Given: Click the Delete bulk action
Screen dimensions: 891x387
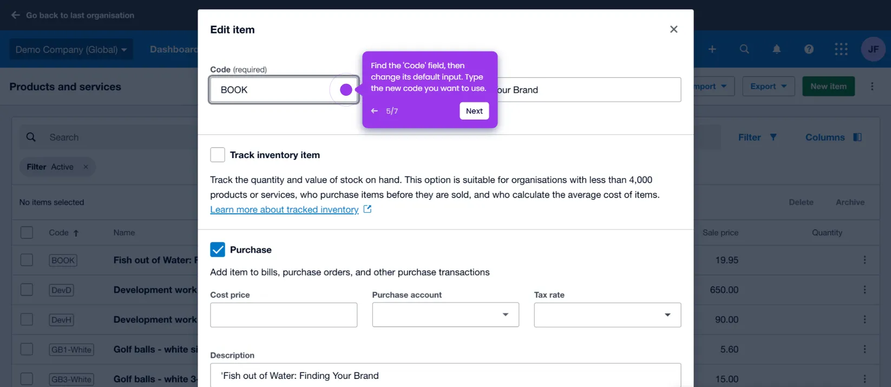Looking at the screenshot, I should pyautogui.click(x=801, y=202).
